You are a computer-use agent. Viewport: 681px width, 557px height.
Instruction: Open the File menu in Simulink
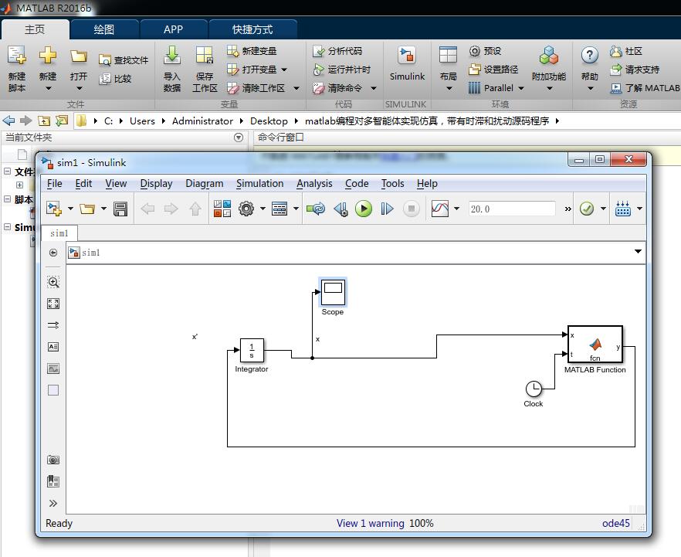point(54,184)
